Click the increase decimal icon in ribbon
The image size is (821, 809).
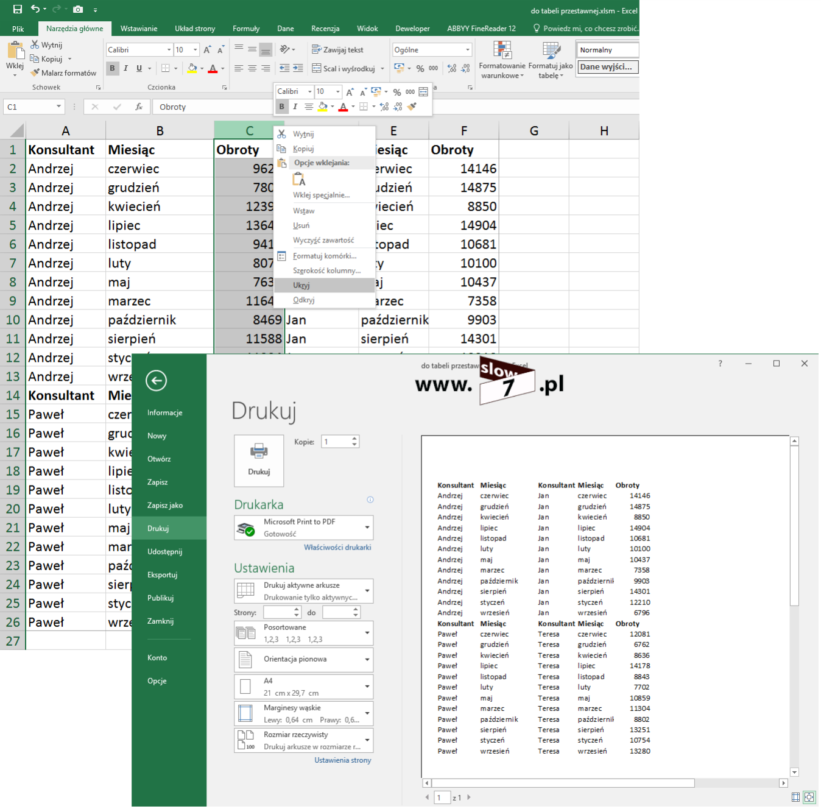(x=452, y=69)
